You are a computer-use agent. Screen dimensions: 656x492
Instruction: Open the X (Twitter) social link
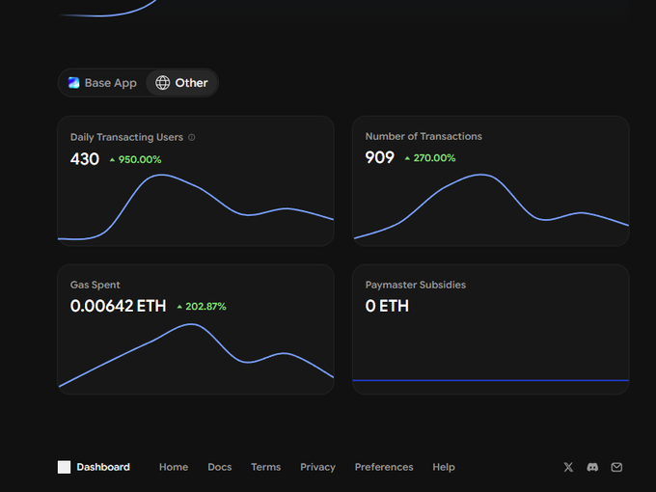pyautogui.click(x=568, y=467)
